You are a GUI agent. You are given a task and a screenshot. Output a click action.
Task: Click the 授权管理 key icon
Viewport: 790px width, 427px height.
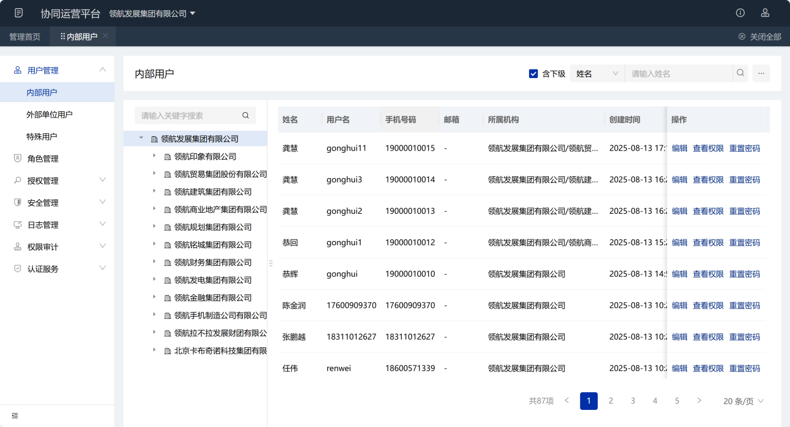(x=18, y=181)
